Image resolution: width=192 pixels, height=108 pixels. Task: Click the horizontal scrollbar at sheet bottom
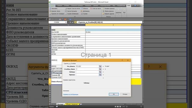132,104
